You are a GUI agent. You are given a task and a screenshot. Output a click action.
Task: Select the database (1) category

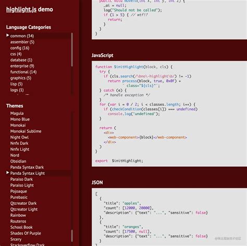click(x=21, y=60)
